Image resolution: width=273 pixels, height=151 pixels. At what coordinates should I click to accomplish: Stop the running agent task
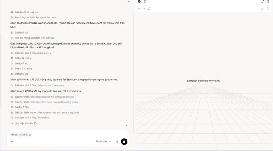124,141
